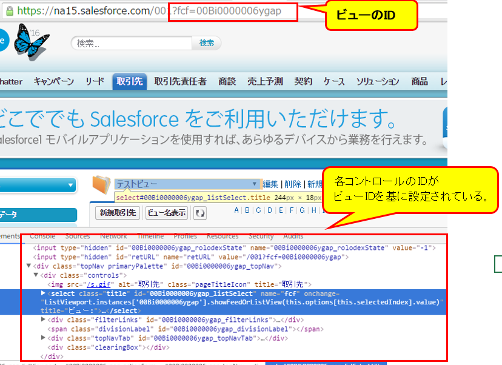The height and width of the screenshot is (365, 502).
Task: Open the 商談 tab
Action: tap(227, 82)
